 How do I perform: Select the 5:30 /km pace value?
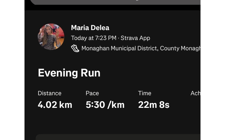(x=105, y=105)
